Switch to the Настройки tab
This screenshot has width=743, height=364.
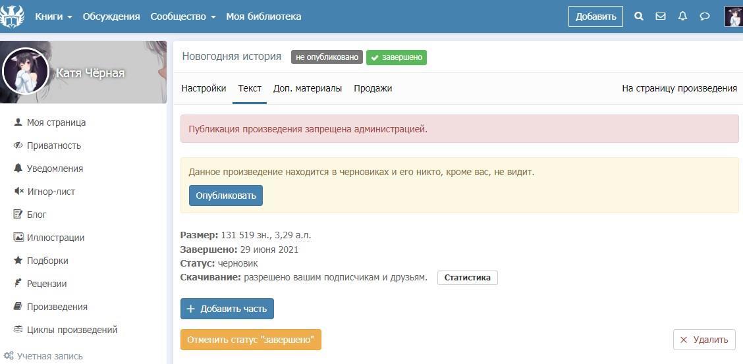[x=204, y=88]
